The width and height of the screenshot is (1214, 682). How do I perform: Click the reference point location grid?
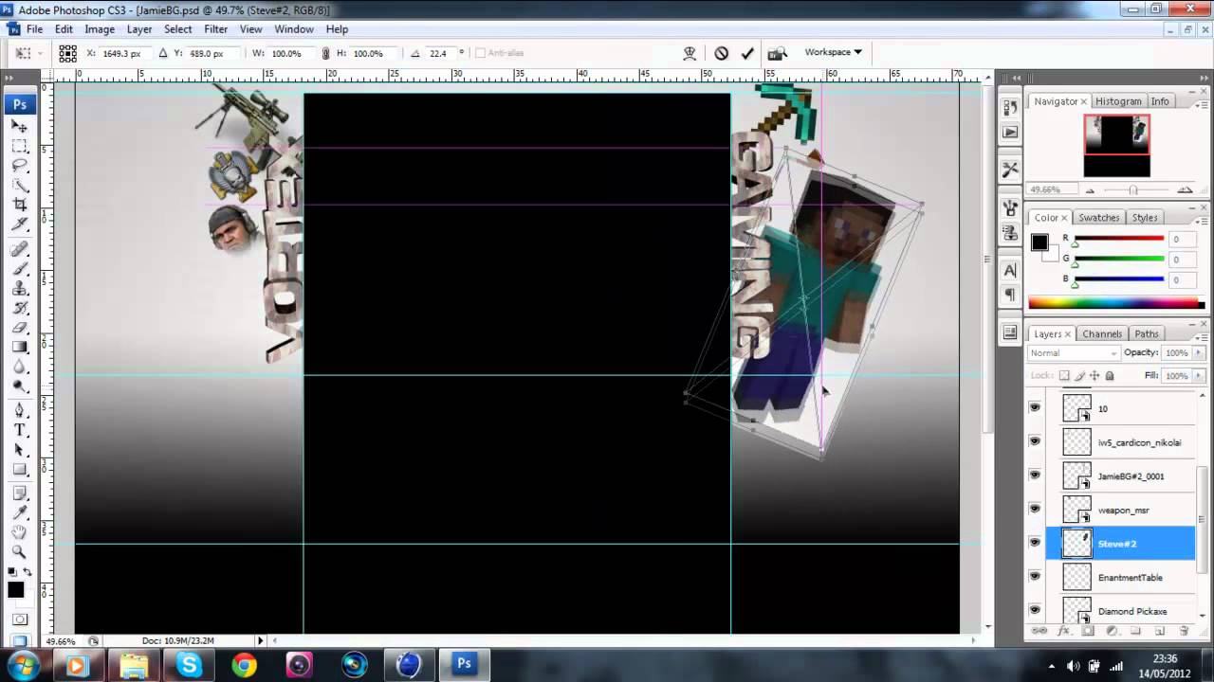pos(67,53)
